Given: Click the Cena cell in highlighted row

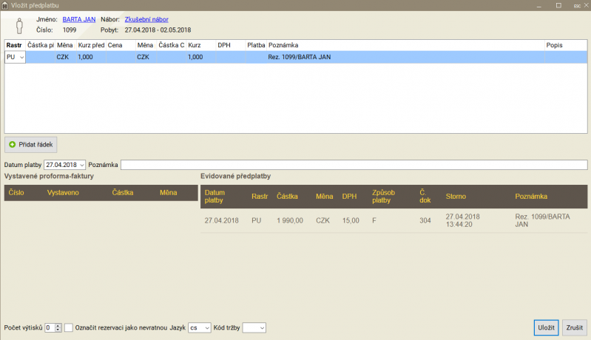Looking at the screenshot, I should [120, 57].
